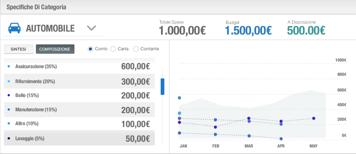Open the Automobile category dropdown chevron
Viewport: 356px width, 154px height.
pos(92,28)
